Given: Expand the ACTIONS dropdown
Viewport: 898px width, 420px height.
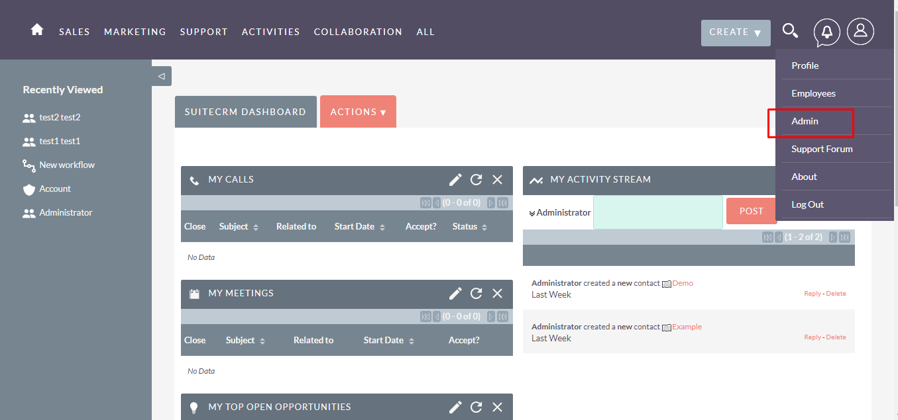Looking at the screenshot, I should (358, 112).
